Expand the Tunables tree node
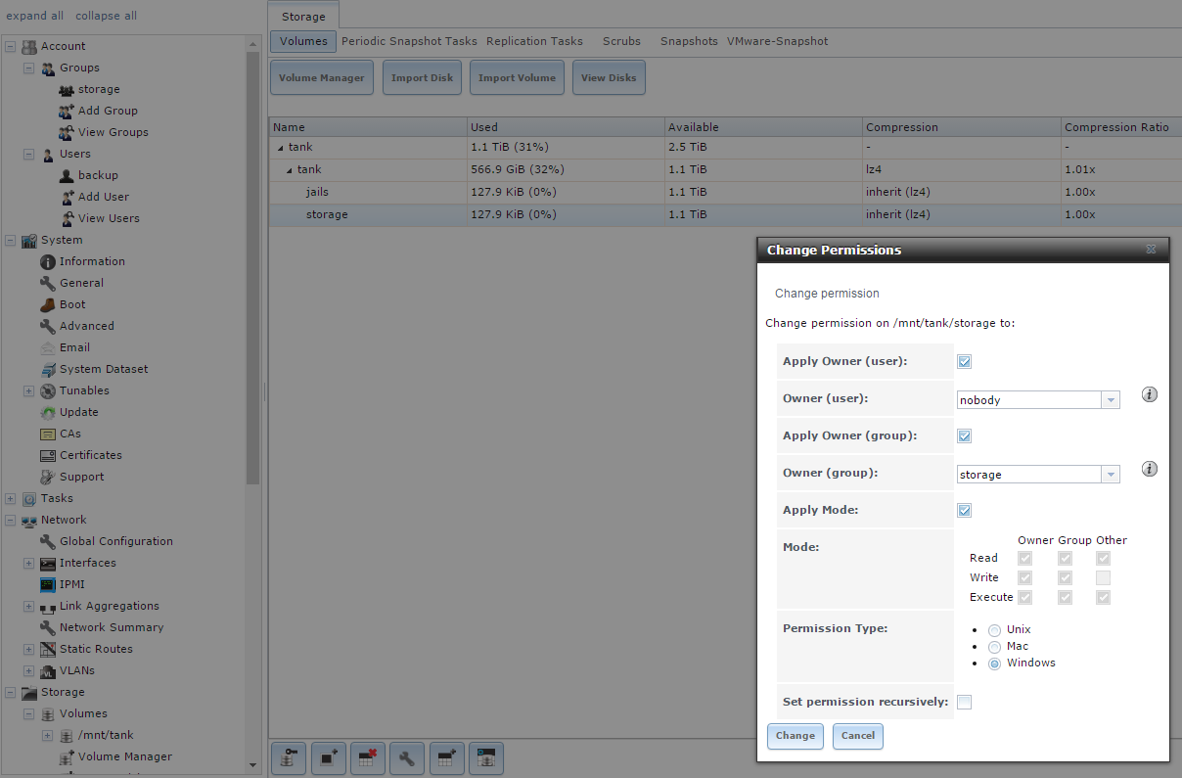The image size is (1182, 778). coord(29,390)
